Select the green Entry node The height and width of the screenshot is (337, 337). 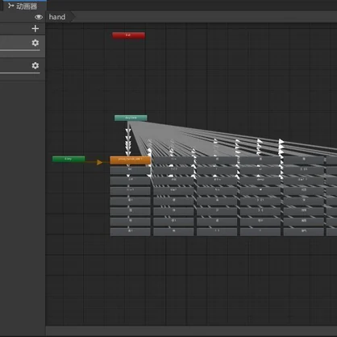point(69,159)
